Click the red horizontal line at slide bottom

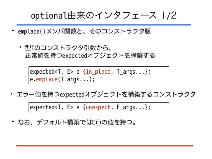105,146
